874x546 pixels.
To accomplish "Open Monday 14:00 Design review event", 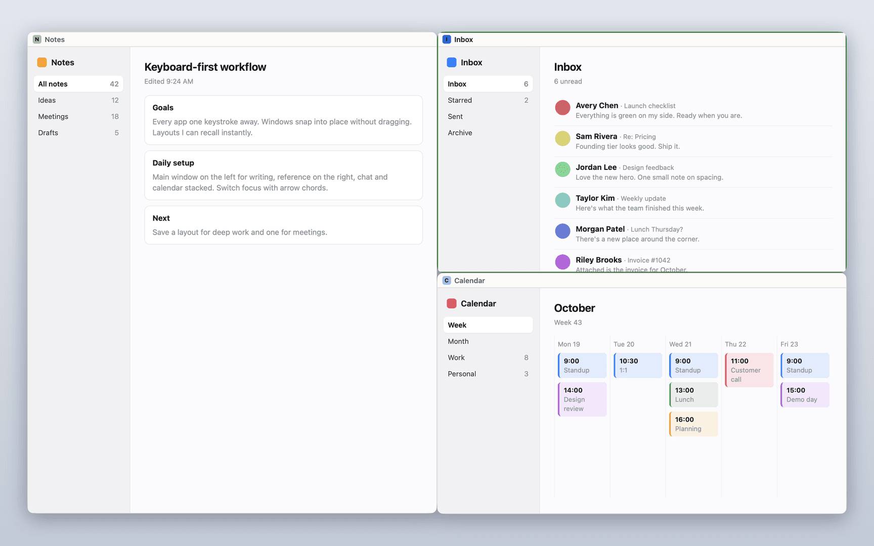I will (582, 399).
